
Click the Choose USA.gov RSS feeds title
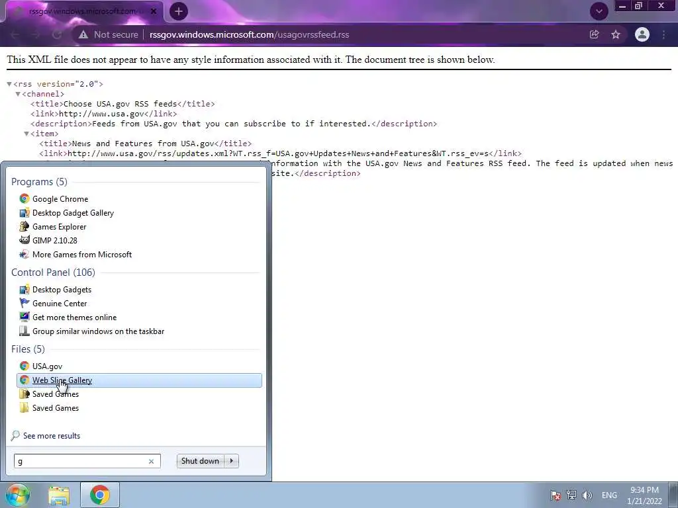(x=121, y=104)
